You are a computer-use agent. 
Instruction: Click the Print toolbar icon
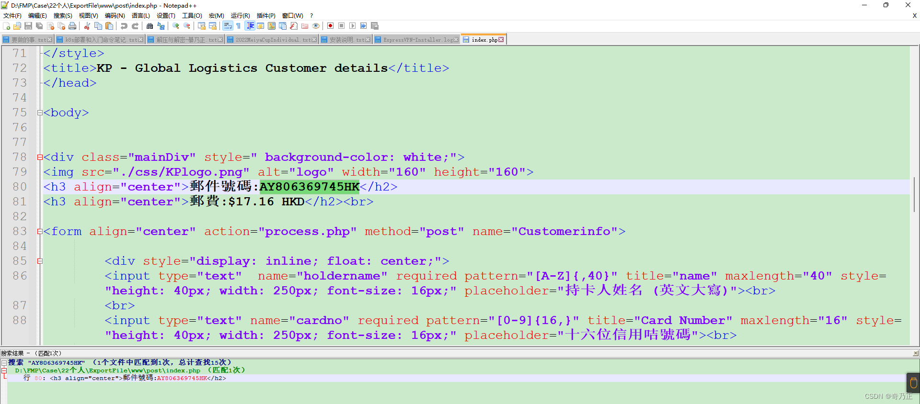(x=72, y=26)
